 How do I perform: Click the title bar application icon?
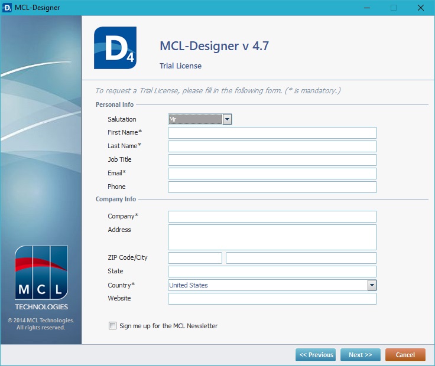(x=8, y=8)
